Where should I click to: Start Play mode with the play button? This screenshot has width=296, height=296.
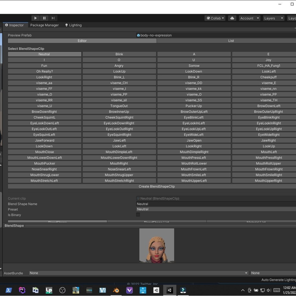35,18
